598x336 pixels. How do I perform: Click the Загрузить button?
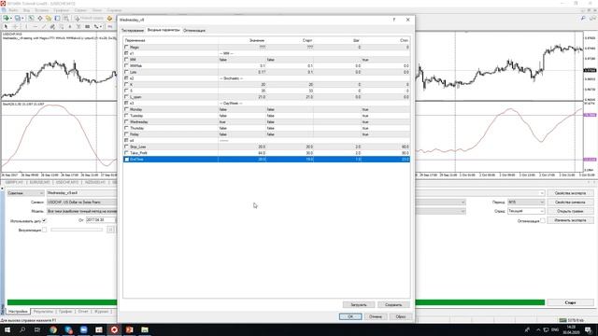tap(359, 305)
